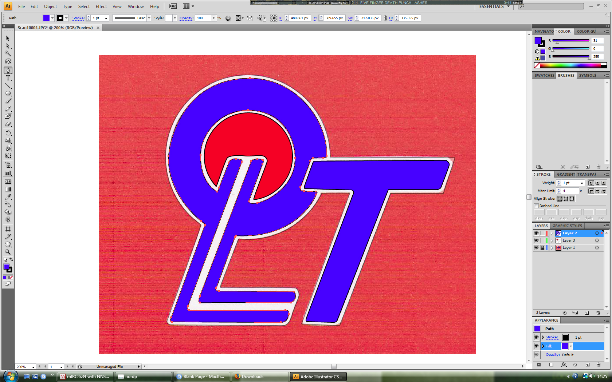Open the Downloads window from the taskbar

(x=260, y=377)
